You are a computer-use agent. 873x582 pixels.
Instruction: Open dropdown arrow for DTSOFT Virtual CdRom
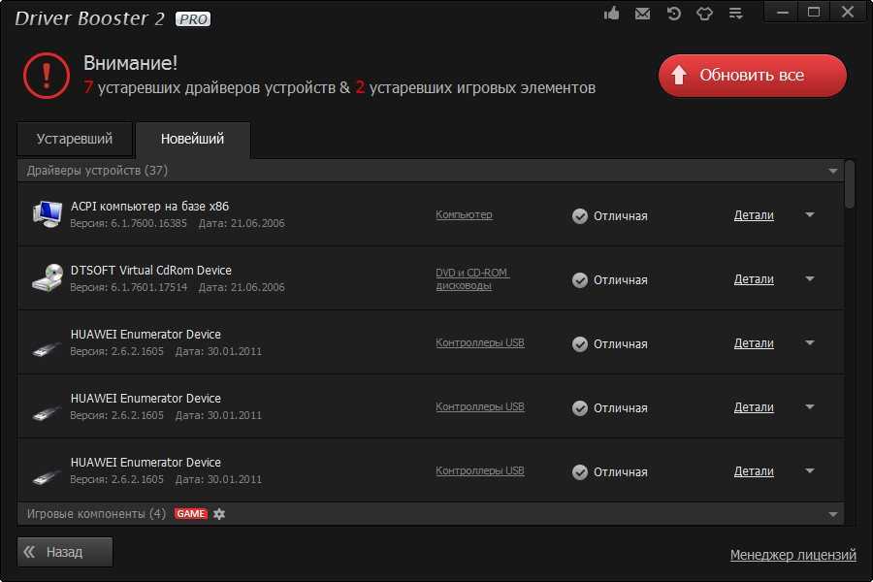point(810,278)
